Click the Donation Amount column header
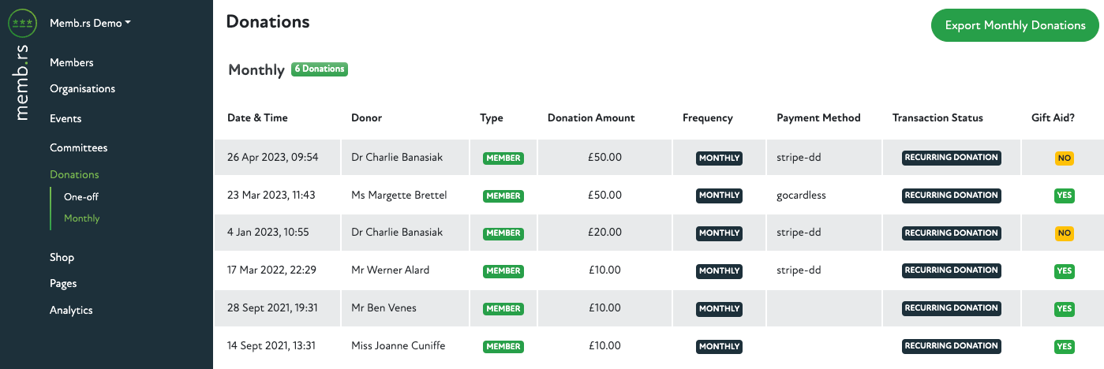 coord(591,118)
